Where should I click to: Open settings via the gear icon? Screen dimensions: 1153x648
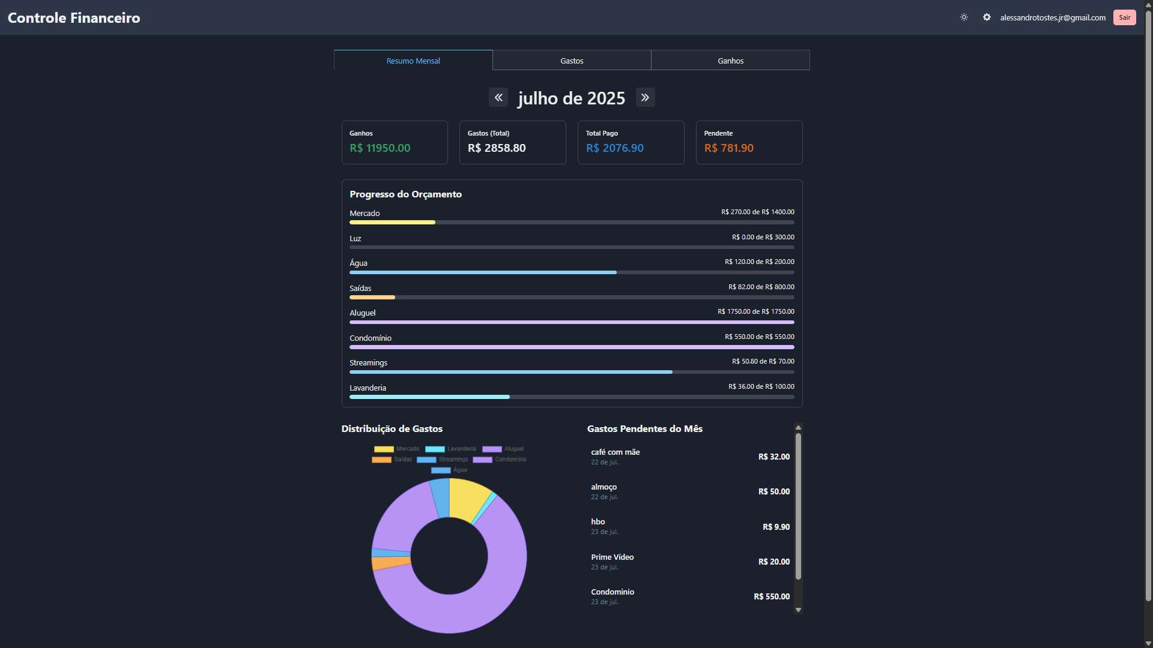(987, 17)
